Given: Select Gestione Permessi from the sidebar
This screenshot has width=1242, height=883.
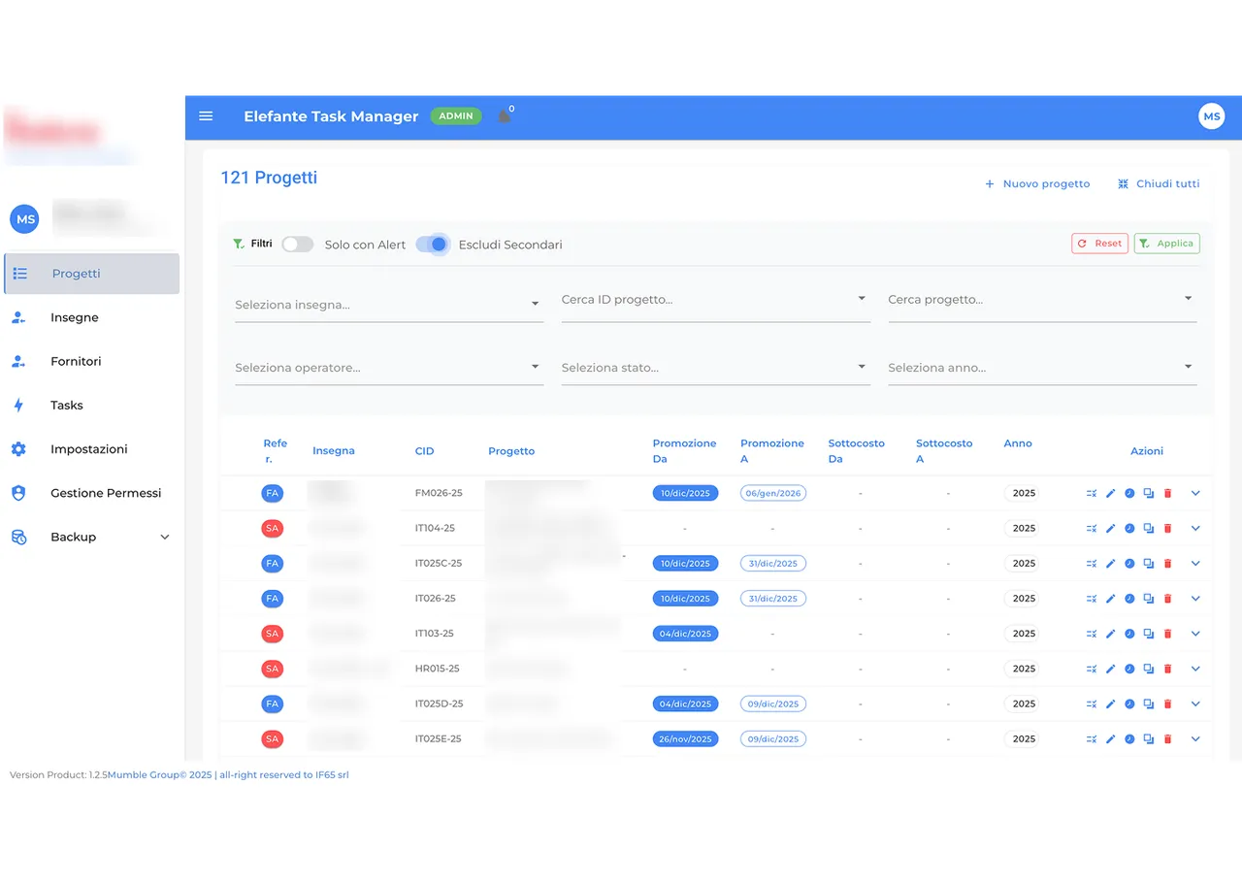Looking at the screenshot, I should (x=106, y=493).
